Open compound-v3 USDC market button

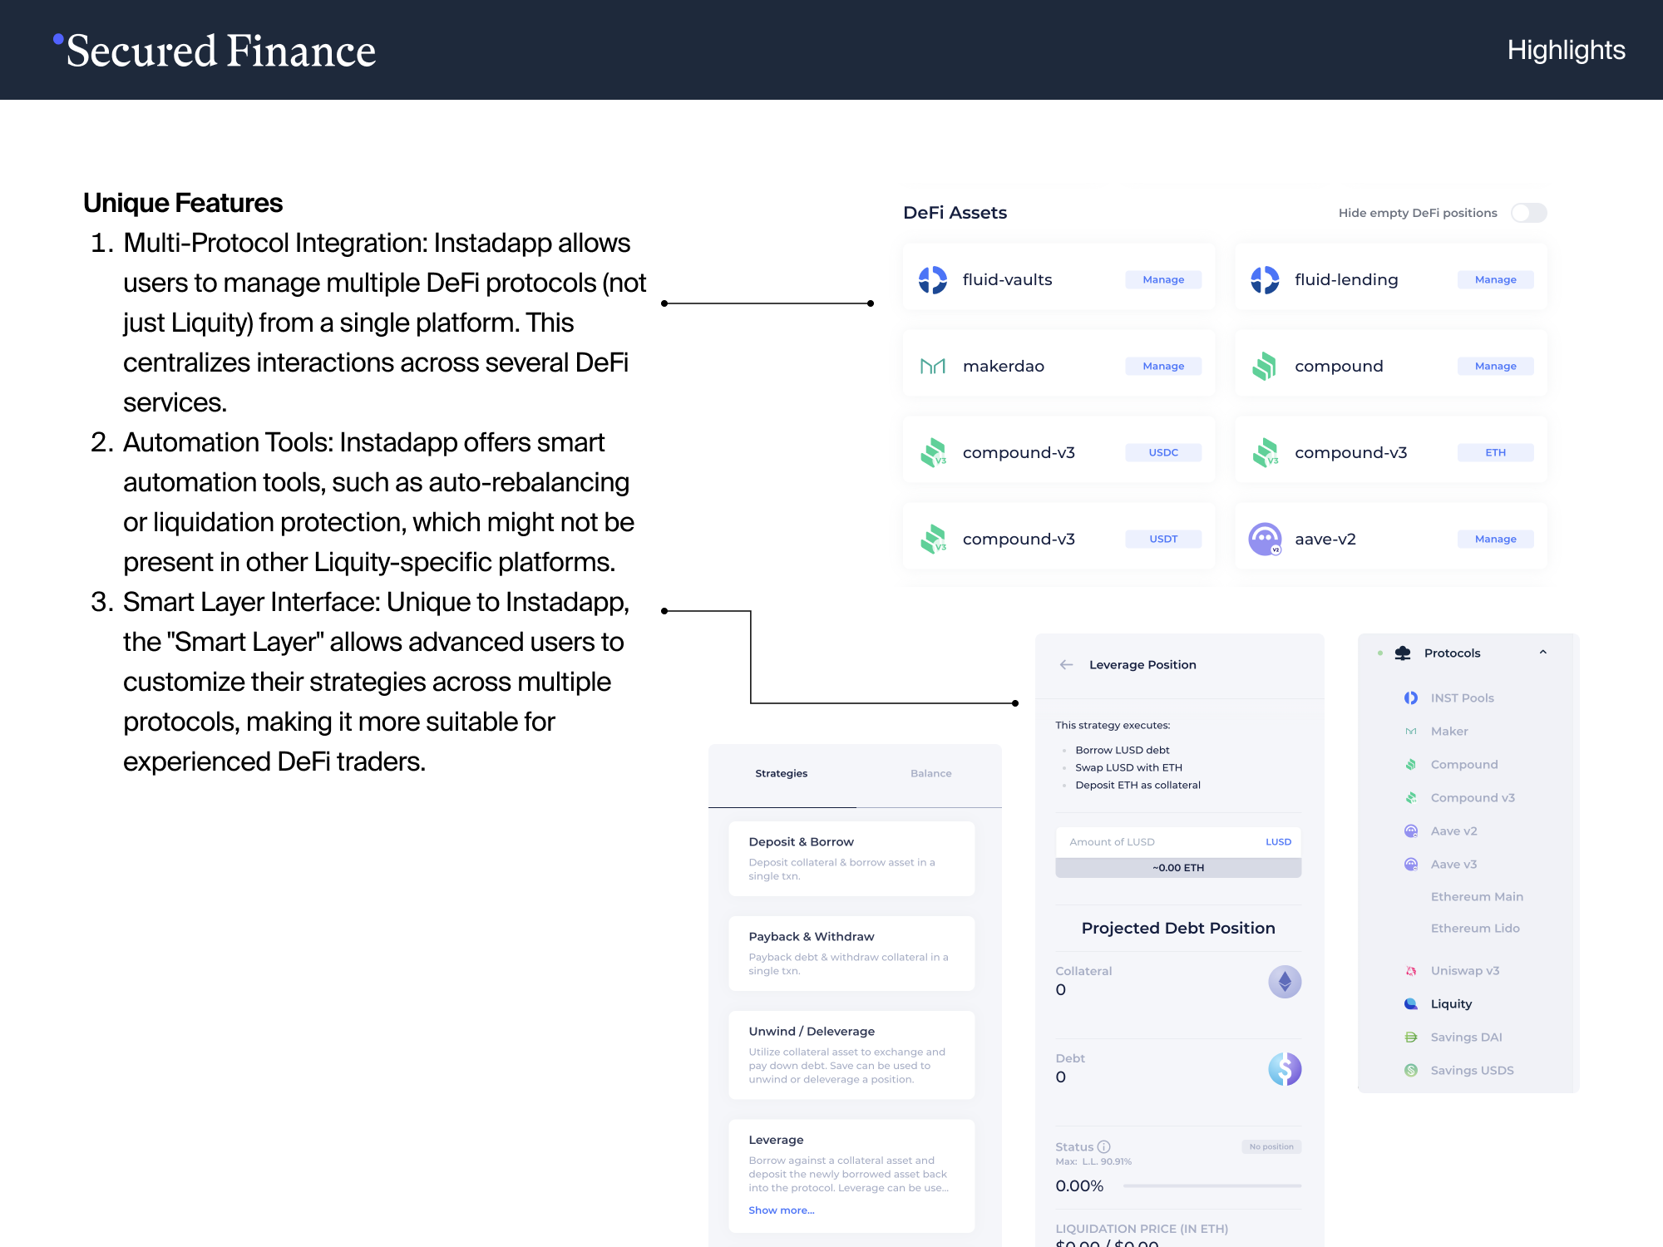point(1163,453)
